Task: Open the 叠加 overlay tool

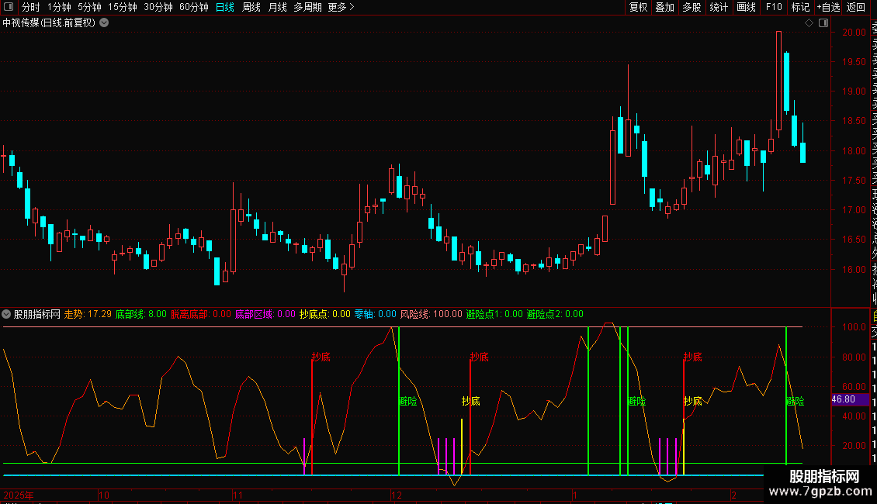Action: [x=664, y=7]
